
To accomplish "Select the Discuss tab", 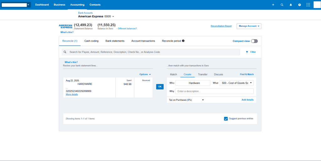I will (x=218, y=74).
